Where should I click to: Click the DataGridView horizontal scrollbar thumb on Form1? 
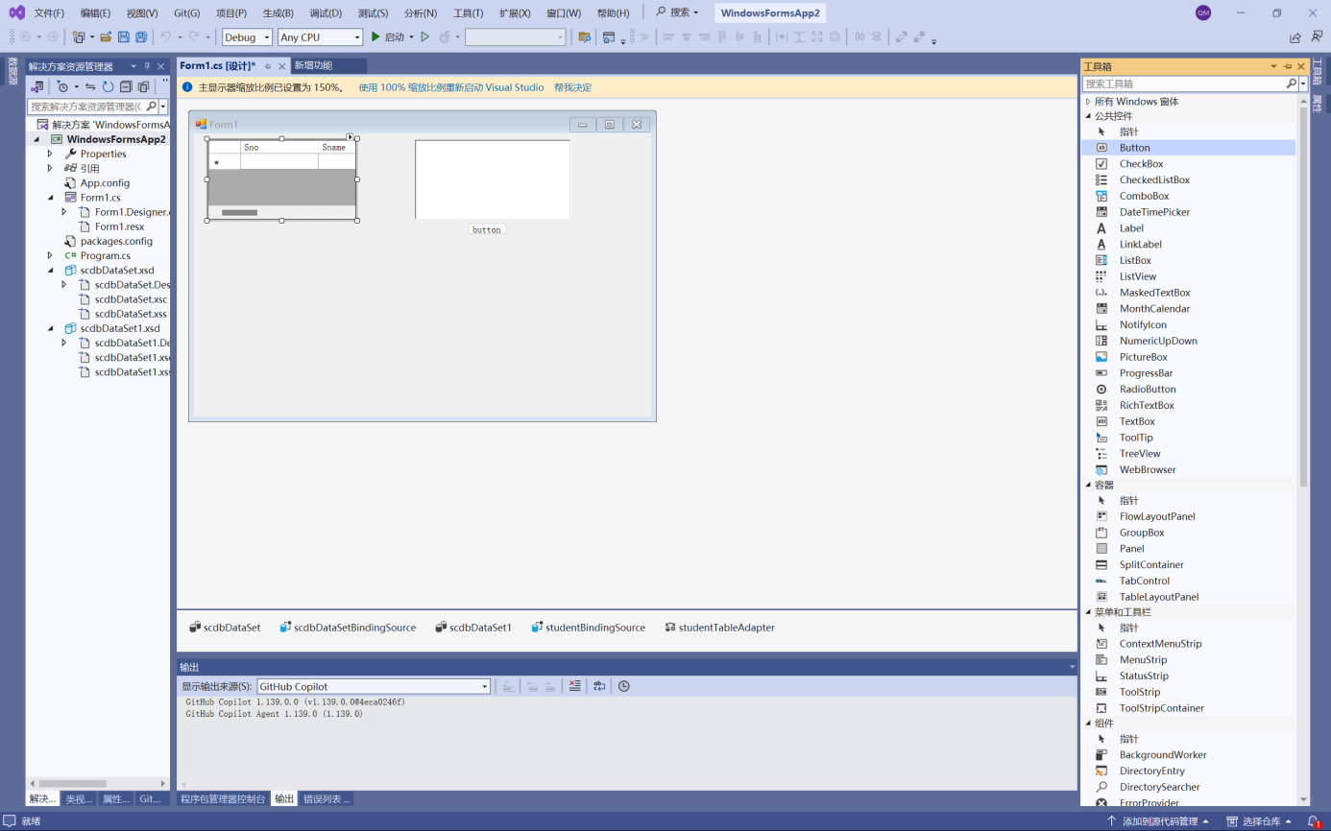pos(239,212)
